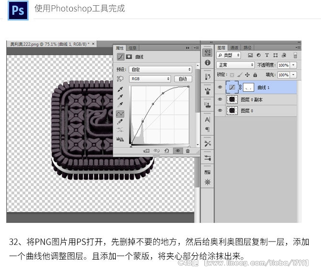This screenshot has height=271, width=321.
Task: Open the brush presets icon in dock
Action: point(208,90)
